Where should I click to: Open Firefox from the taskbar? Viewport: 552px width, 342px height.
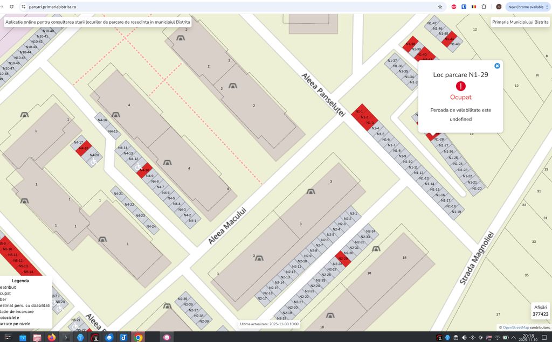pyautogui.click(x=52, y=338)
